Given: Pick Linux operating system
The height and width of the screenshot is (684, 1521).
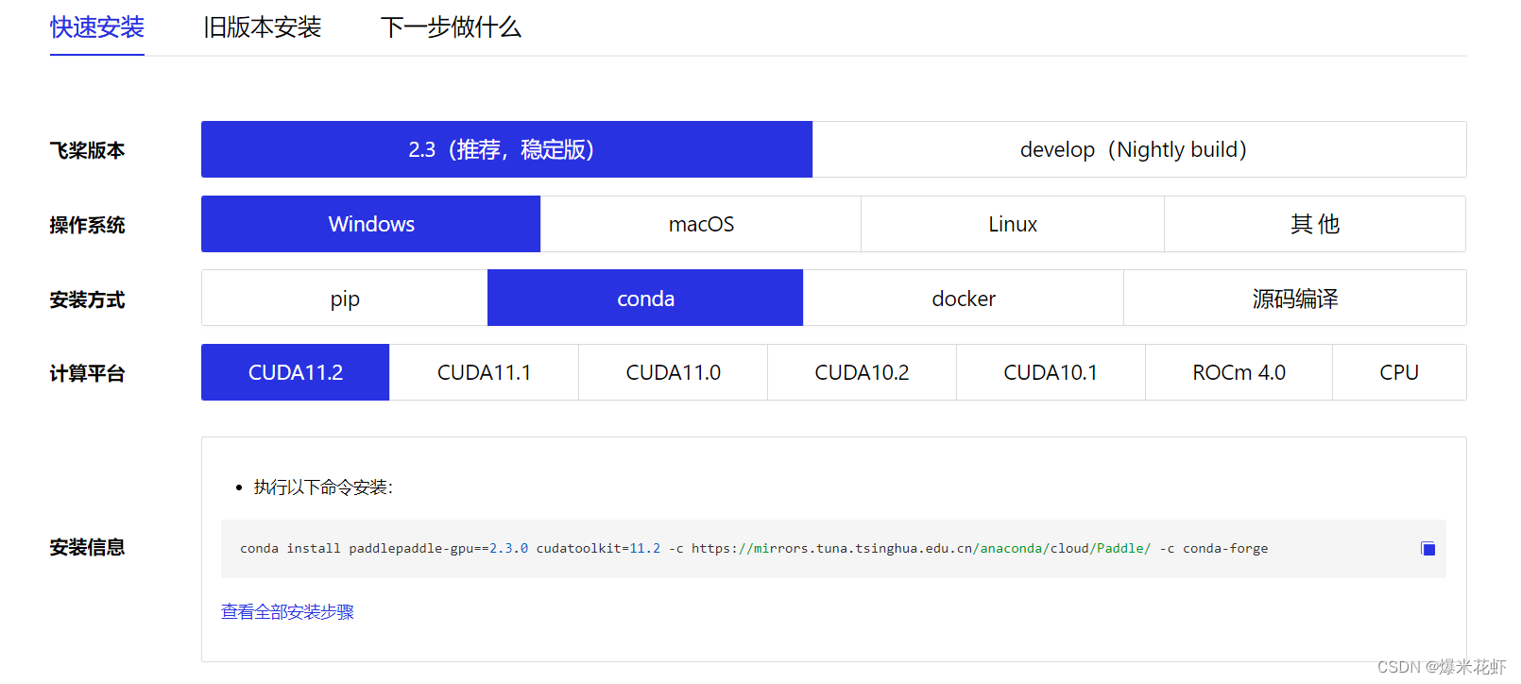Looking at the screenshot, I should click(1013, 224).
